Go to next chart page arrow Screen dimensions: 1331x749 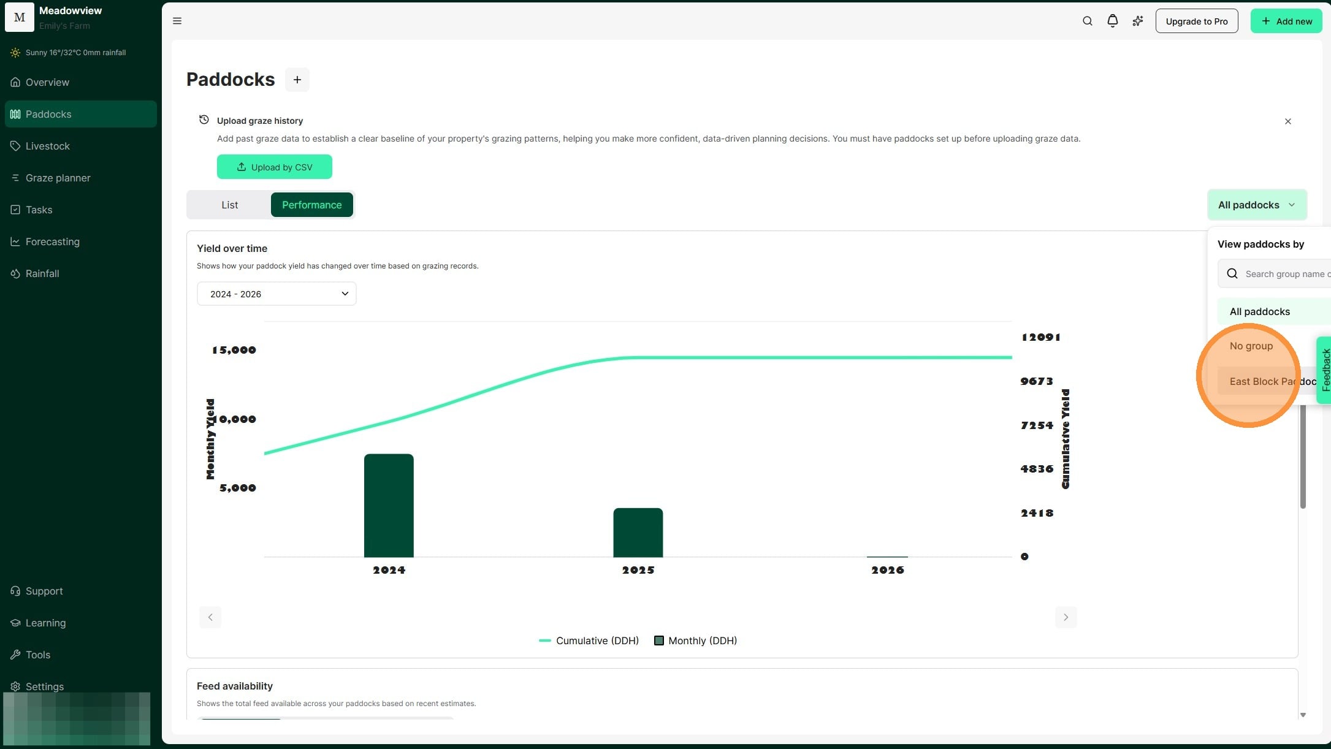(1066, 617)
